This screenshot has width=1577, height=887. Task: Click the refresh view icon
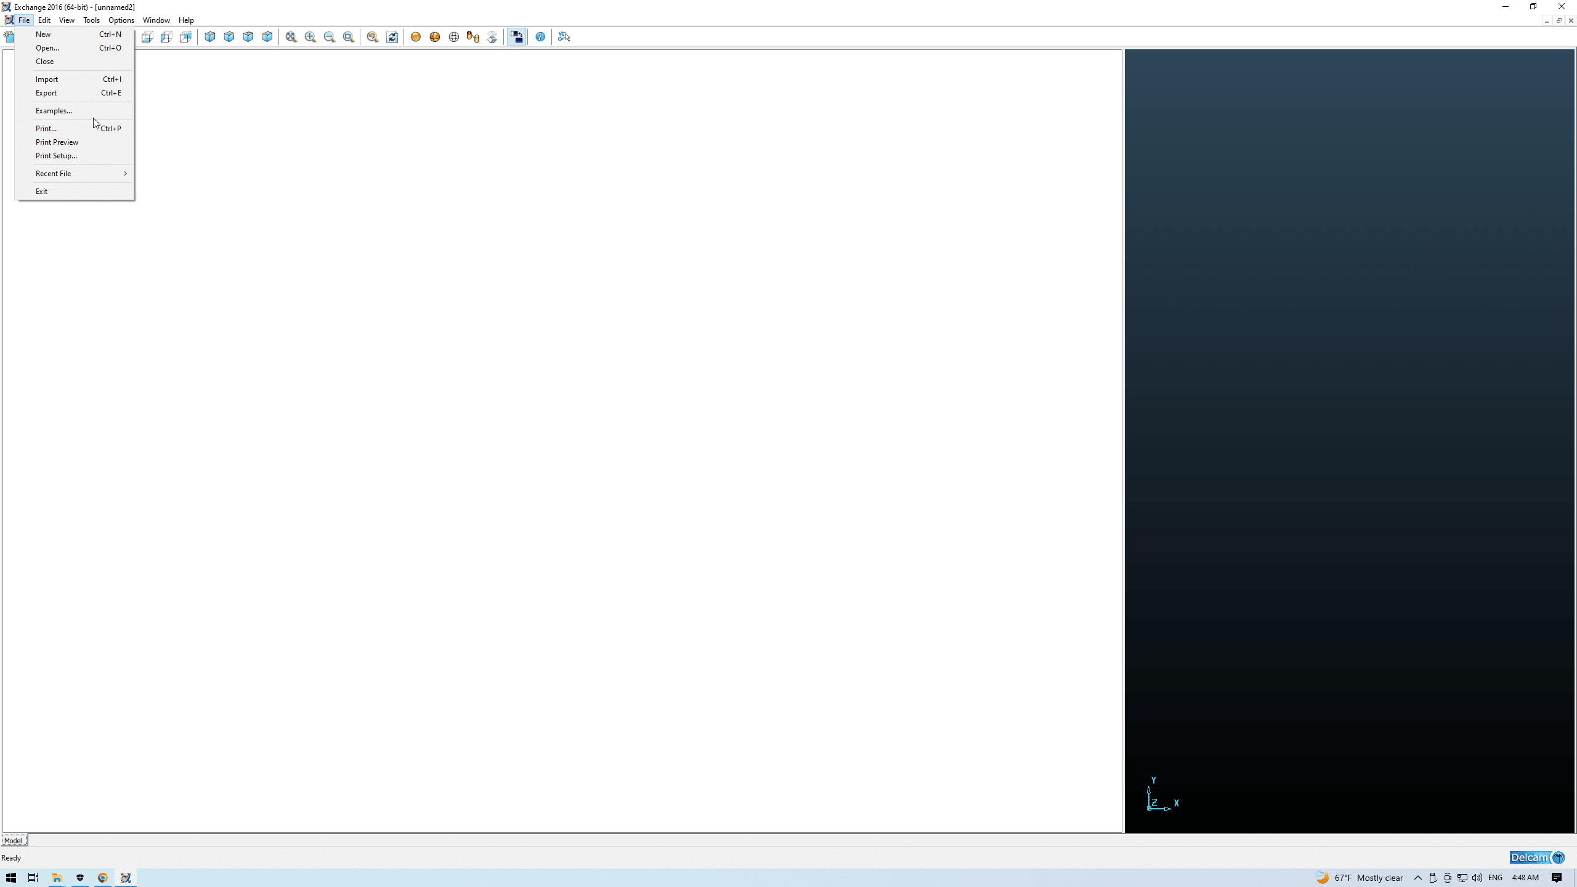tap(392, 37)
